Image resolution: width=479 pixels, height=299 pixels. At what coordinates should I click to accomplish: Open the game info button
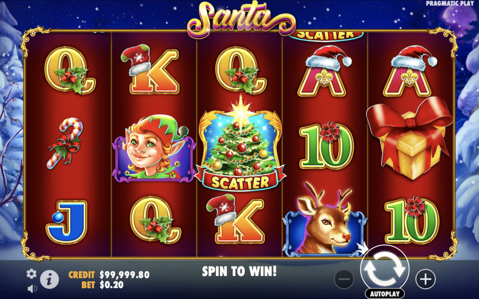pos(49,279)
